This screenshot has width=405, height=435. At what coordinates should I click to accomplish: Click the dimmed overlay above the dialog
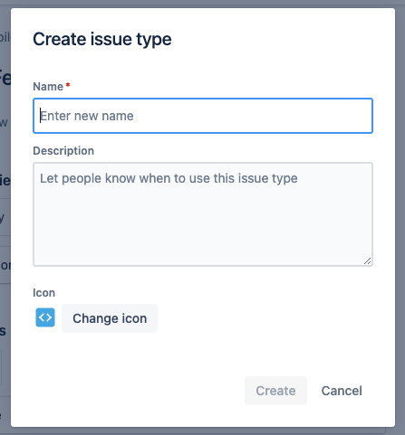coord(202,4)
